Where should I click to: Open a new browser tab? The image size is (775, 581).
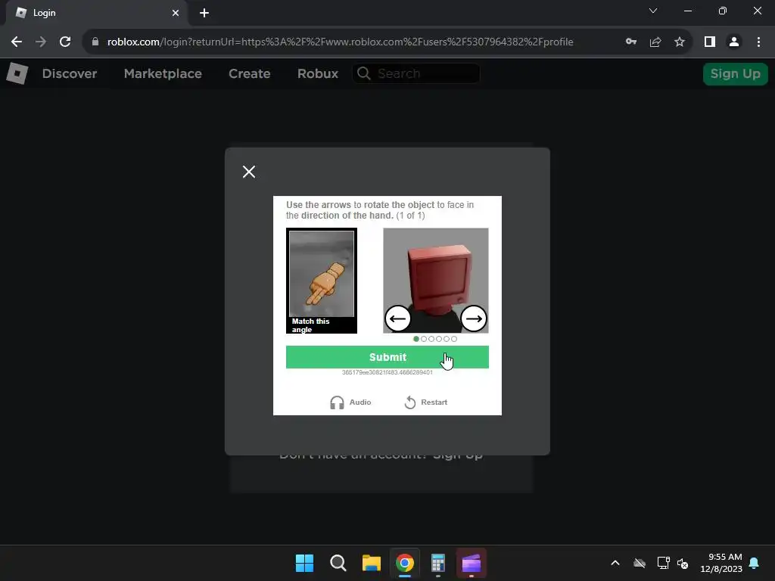click(204, 13)
